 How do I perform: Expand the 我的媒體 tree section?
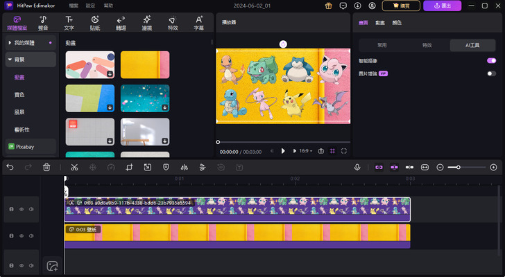[10, 43]
